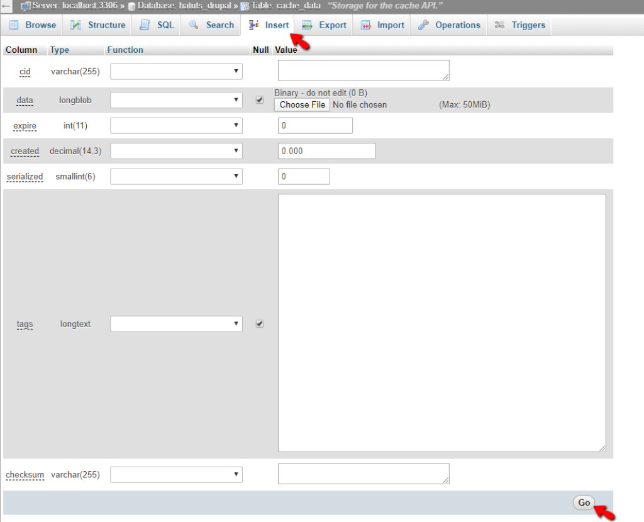Click the '(Max: 50MiB)' text
This screenshot has width=644, height=522.
click(465, 105)
